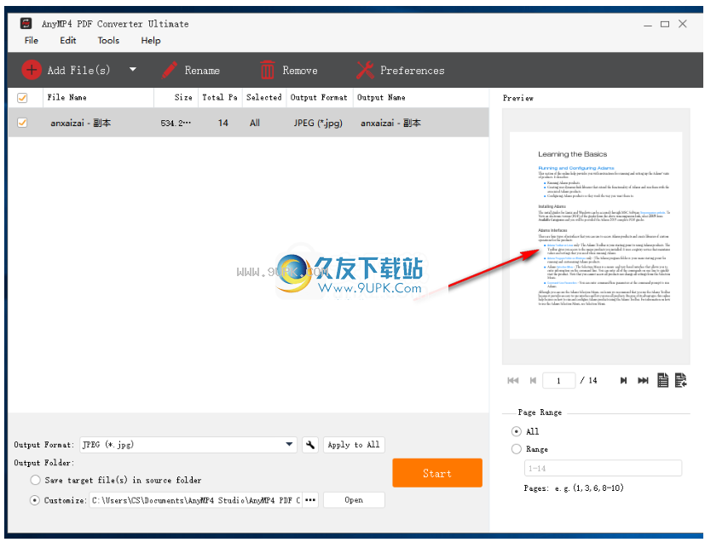Click the AnyMP4 app logo icon
705x548 pixels.
26,23
